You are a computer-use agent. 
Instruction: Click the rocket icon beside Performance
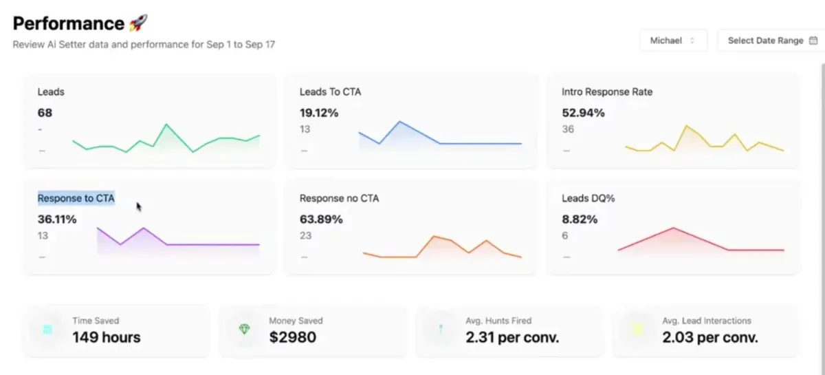point(138,23)
